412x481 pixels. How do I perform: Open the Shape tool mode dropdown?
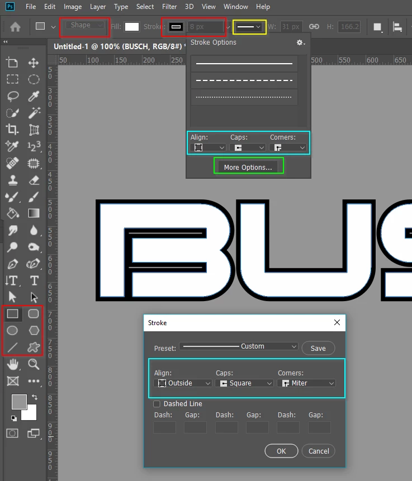(84, 25)
